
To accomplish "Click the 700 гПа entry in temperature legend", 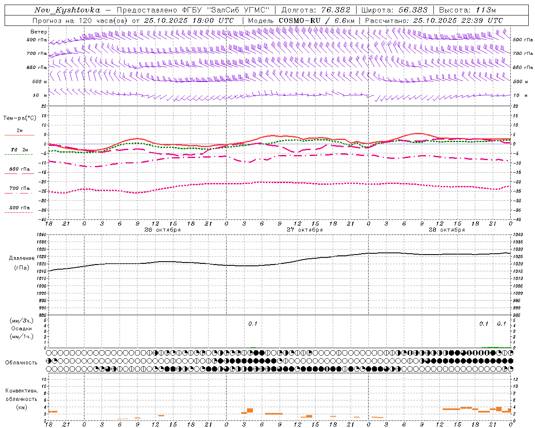I will coord(20,189).
